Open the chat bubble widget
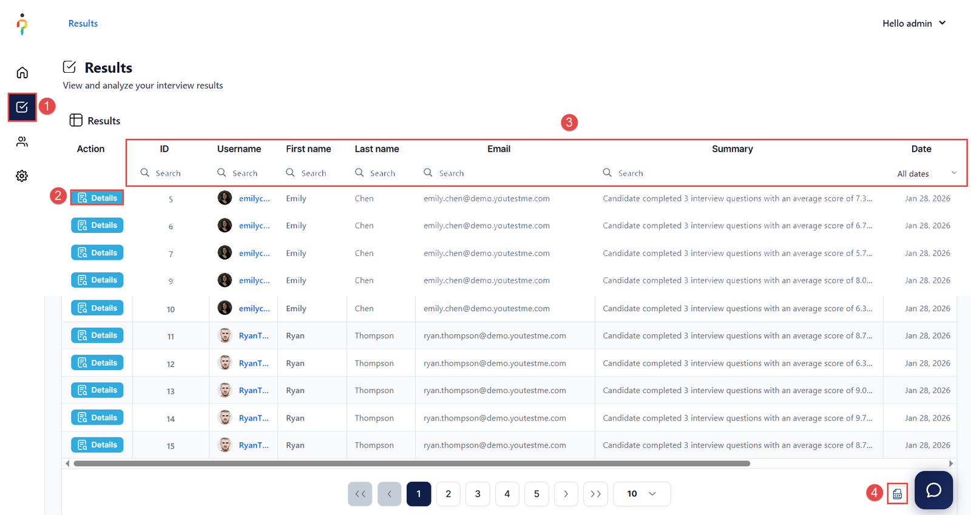 click(x=933, y=490)
